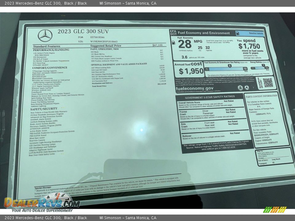Screen dimensions: 295x221
Task: Click marker 6 on the Greenhouse Gas Rating bar
Action: coord(230,66)
